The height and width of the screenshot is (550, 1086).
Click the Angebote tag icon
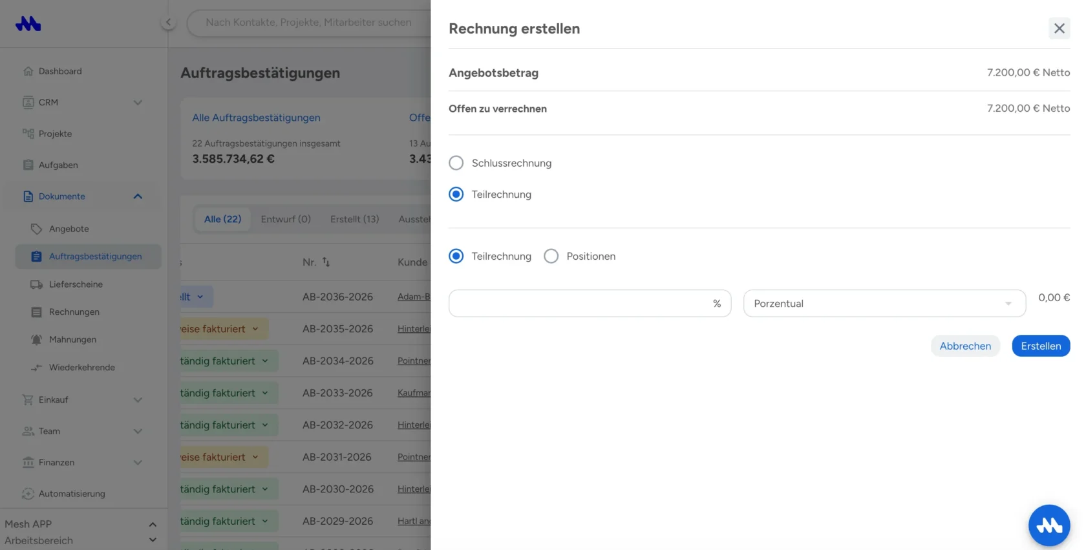tap(36, 229)
